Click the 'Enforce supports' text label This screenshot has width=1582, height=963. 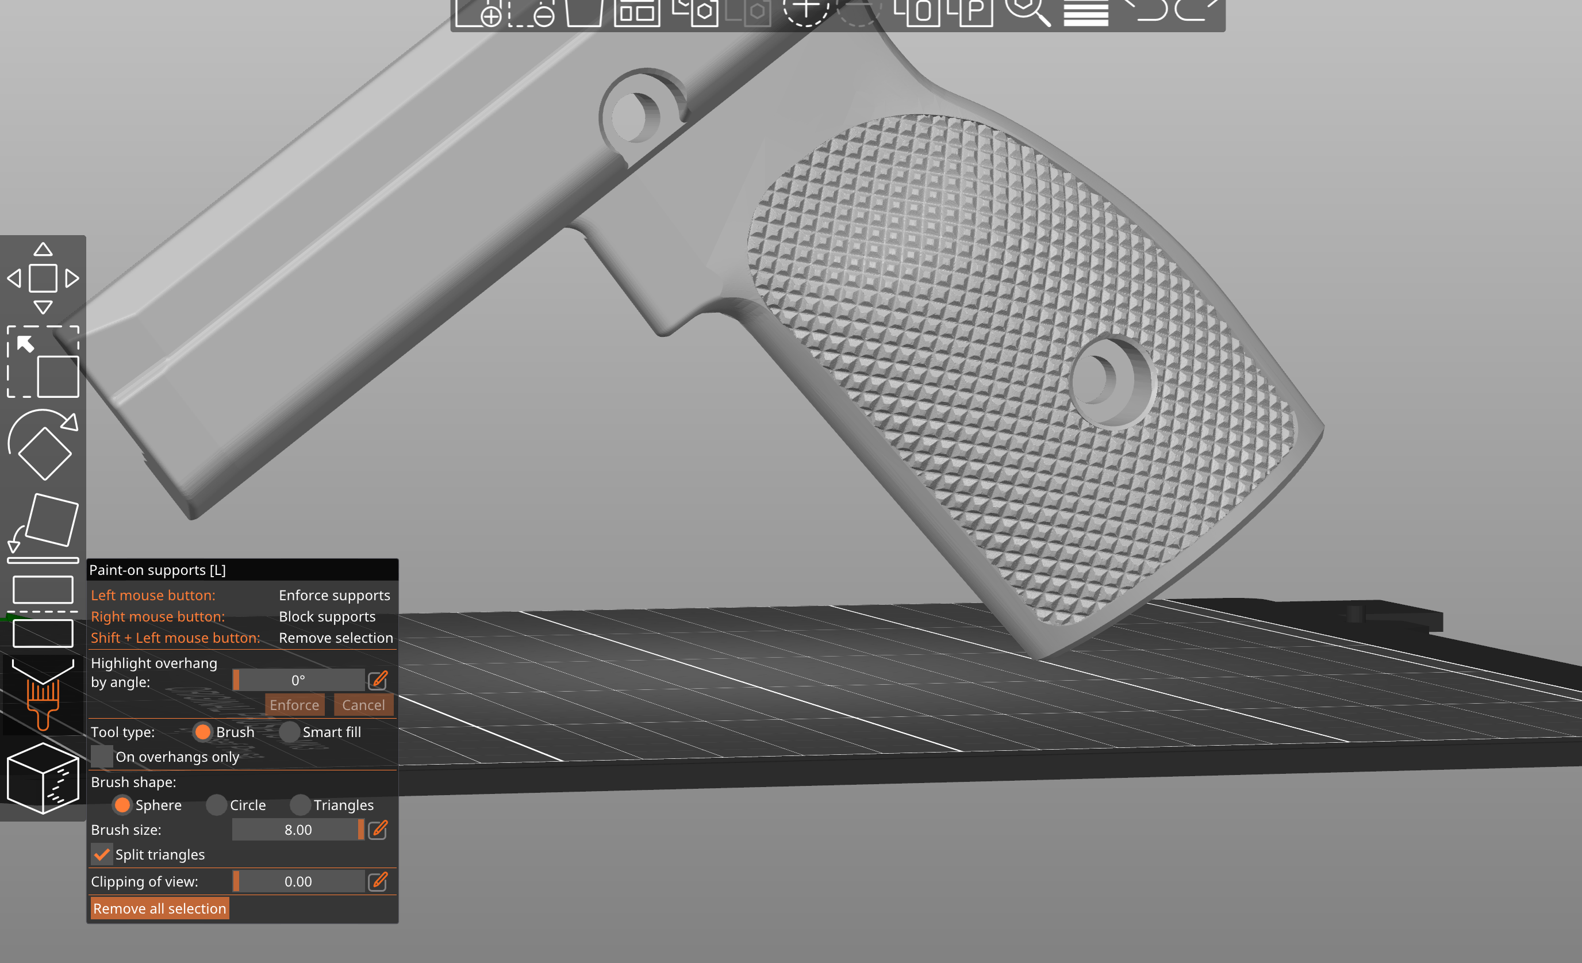(x=335, y=595)
